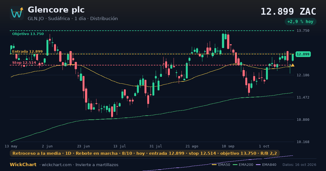Image resolution: width=326 pixels, height=171 pixels.
Task: Click the EMA200 legend entry
Action: click(243, 165)
